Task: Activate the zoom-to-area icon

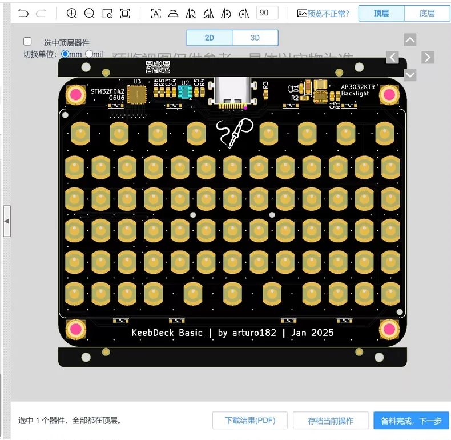Action: pos(107,13)
